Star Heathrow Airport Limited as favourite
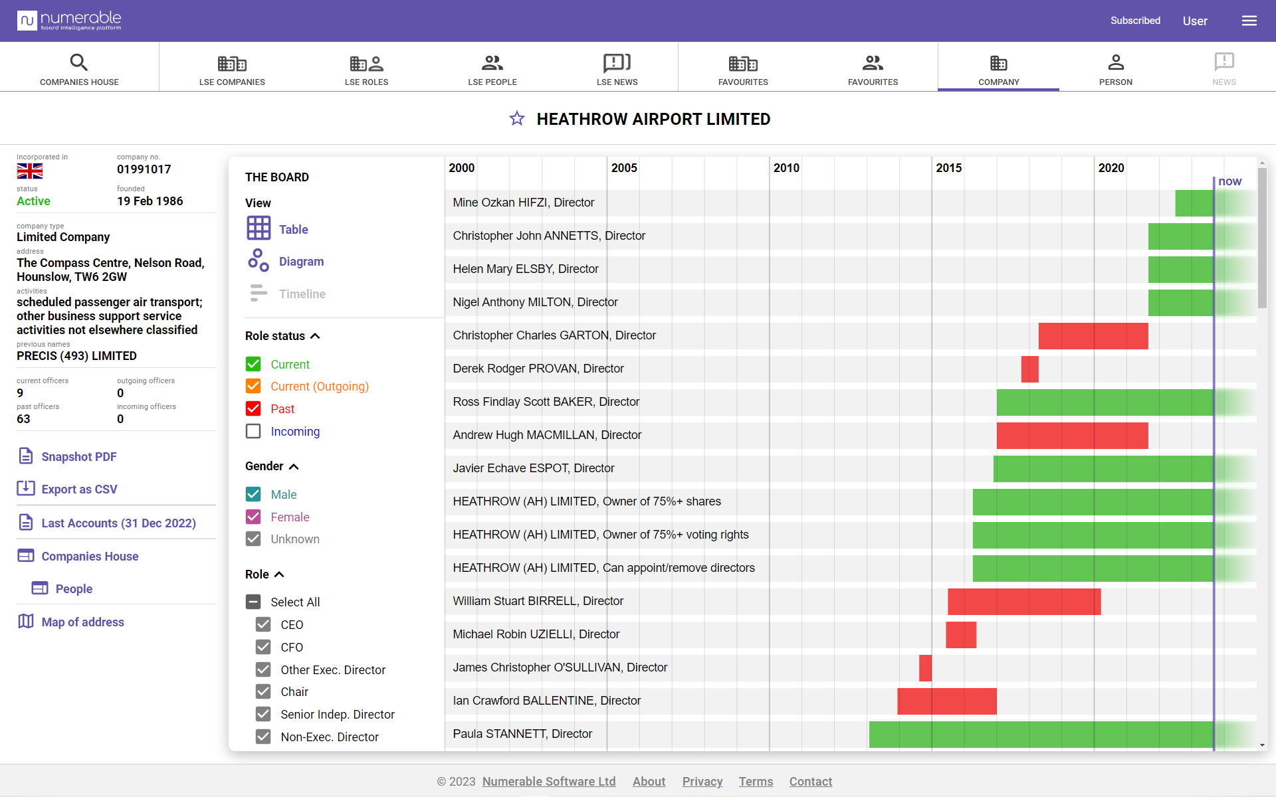Image resolution: width=1276 pixels, height=797 pixels. click(517, 119)
